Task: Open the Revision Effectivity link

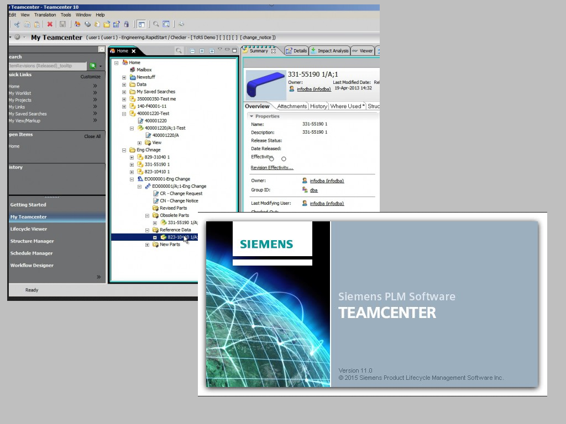Action: click(272, 168)
